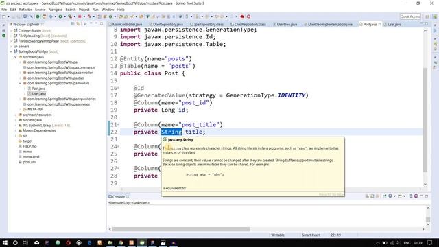The width and height of the screenshot is (439, 247).
Task: Open the Refactor menu
Action: (25, 10)
